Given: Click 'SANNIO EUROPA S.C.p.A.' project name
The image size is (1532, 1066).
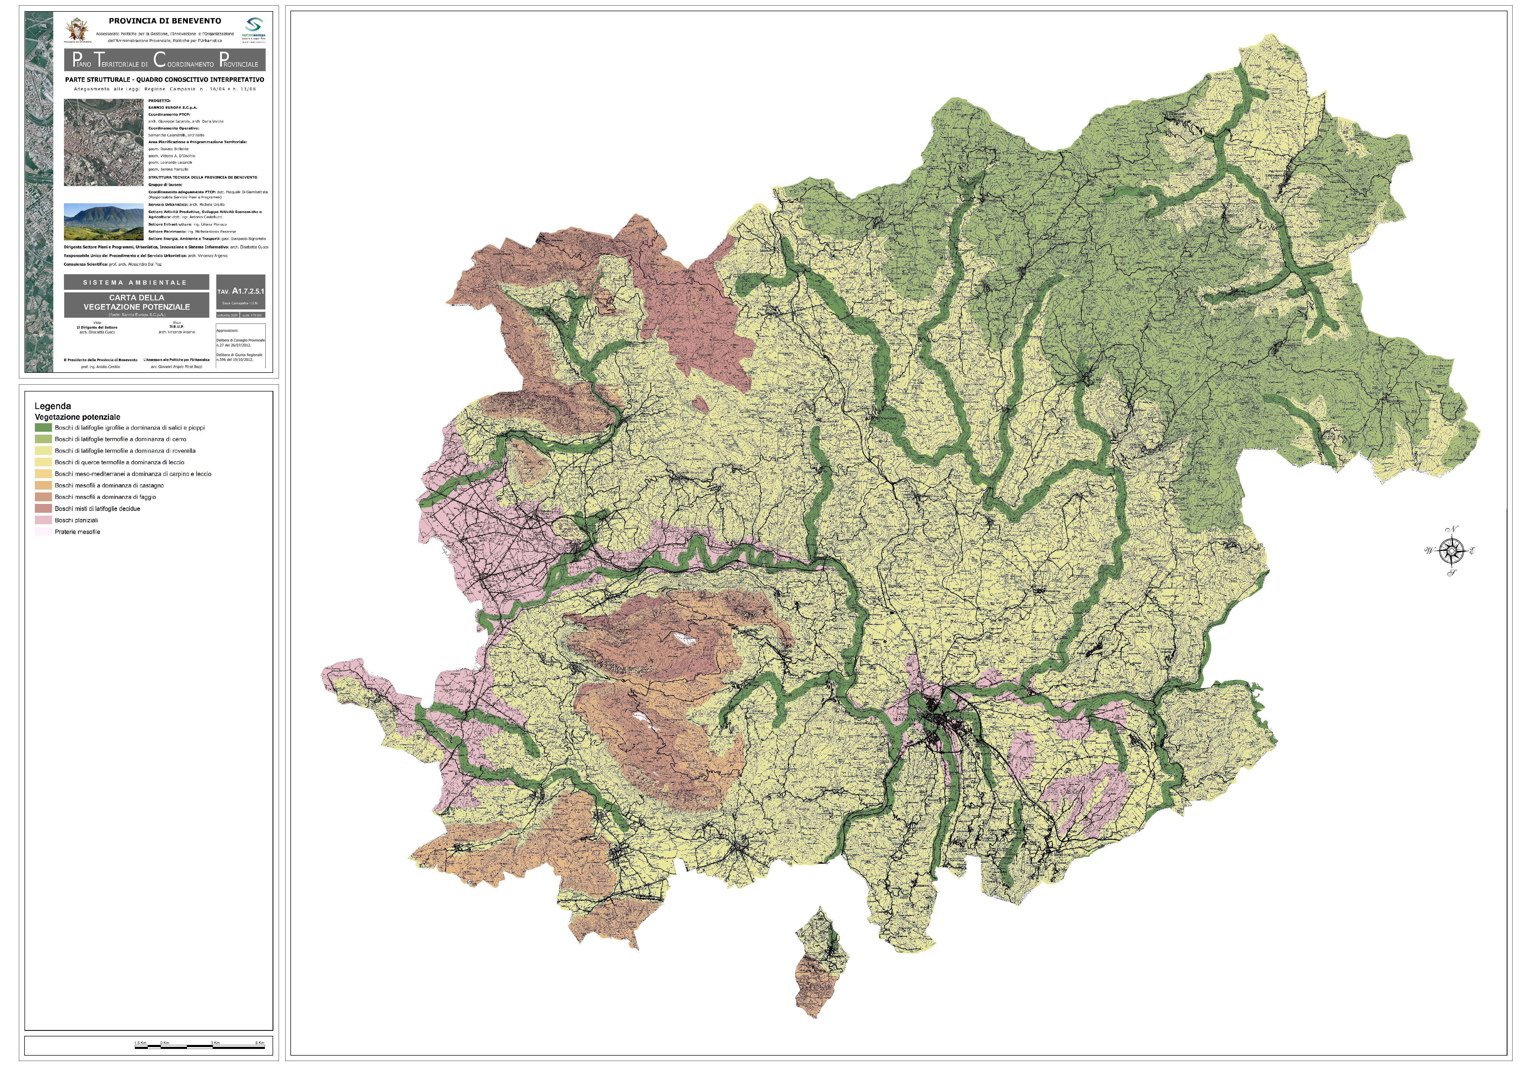Looking at the screenshot, I should point(173,107).
